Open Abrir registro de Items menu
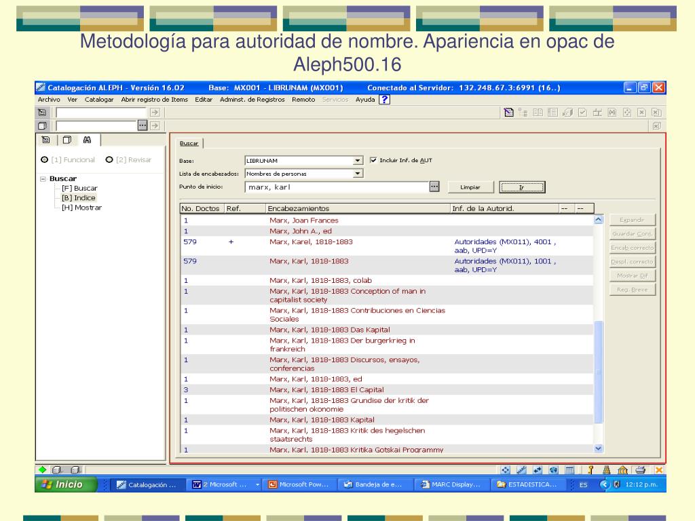Screen dimensions: 695x521 coord(154,100)
